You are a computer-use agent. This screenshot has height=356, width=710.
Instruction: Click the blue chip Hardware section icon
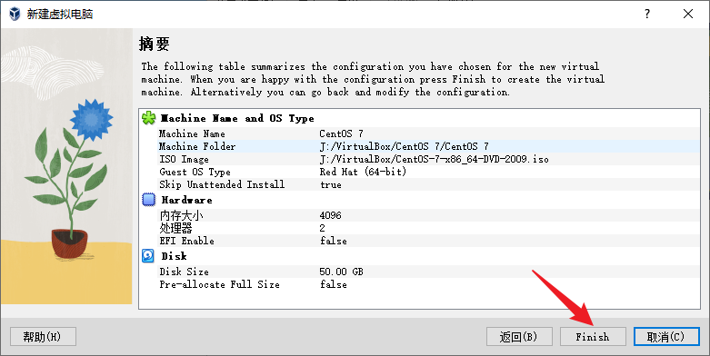148,200
